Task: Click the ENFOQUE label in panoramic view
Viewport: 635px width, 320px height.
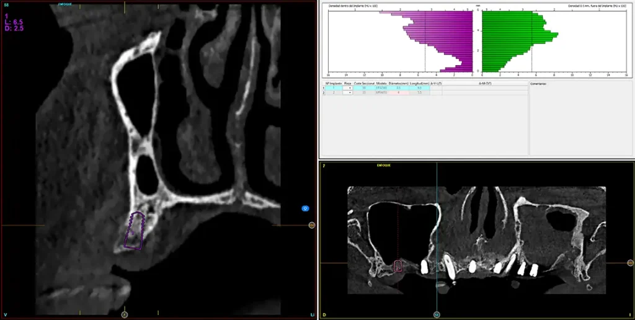Action: [385, 166]
